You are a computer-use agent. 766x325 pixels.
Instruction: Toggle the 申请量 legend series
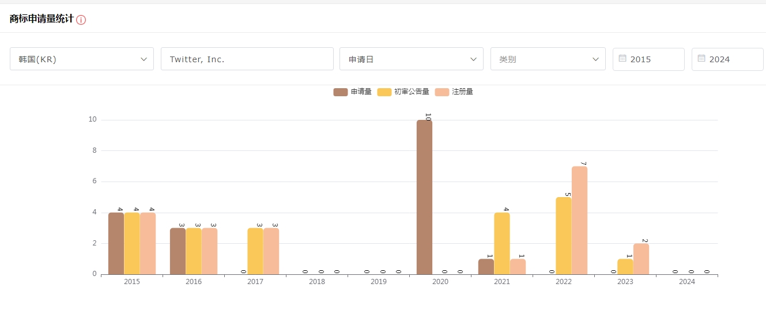click(x=353, y=92)
